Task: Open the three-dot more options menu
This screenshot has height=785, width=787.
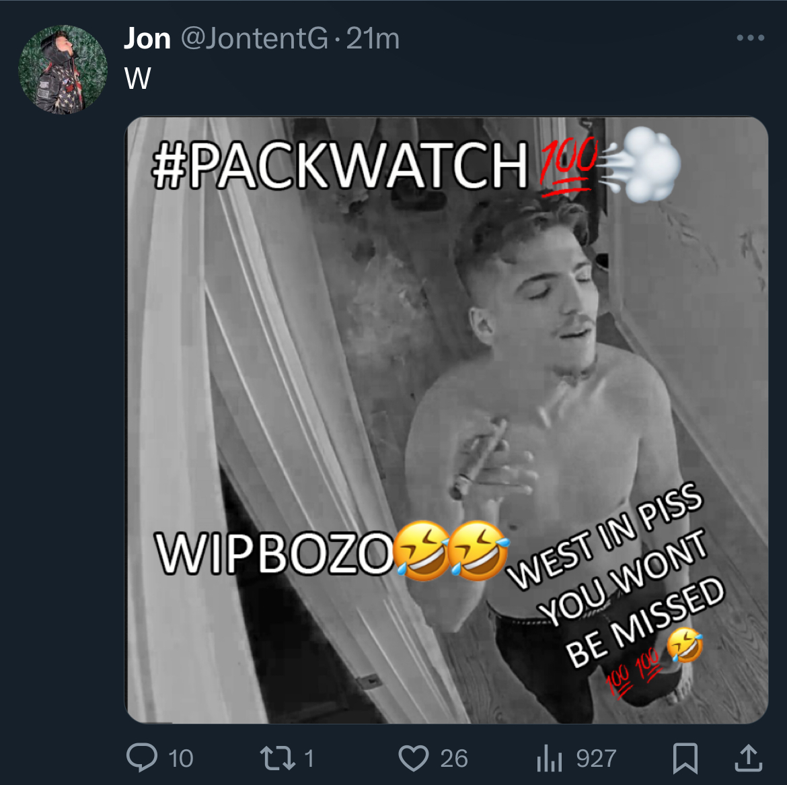Action: click(751, 38)
